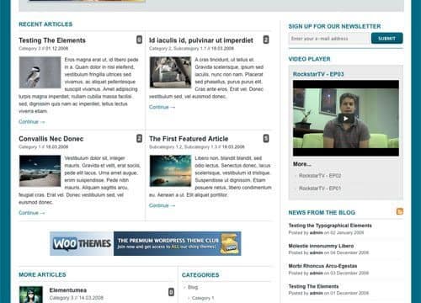Open the RockstarTV - EP03 video title
The image size is (421, 303).
click(318, 74)
